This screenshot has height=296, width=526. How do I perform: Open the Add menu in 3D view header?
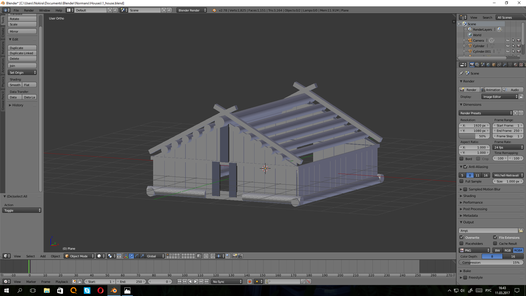[43, 256]
